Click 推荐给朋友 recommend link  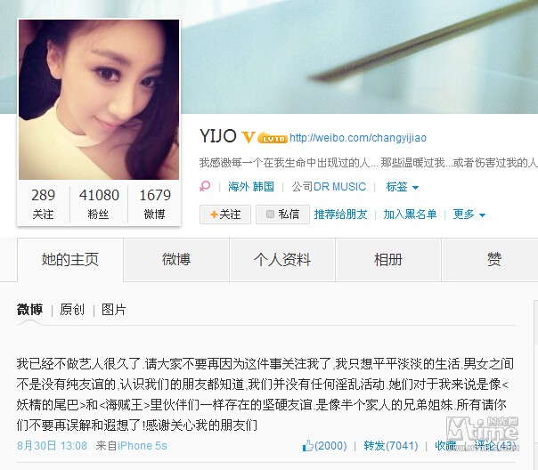[x=341, y=215]
